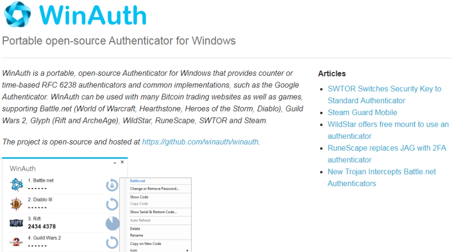
Task: Click the Rift authenticator icon
Action: click(16, 223)
